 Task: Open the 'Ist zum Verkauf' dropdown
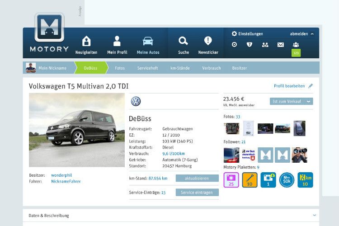tap(291, 101)
